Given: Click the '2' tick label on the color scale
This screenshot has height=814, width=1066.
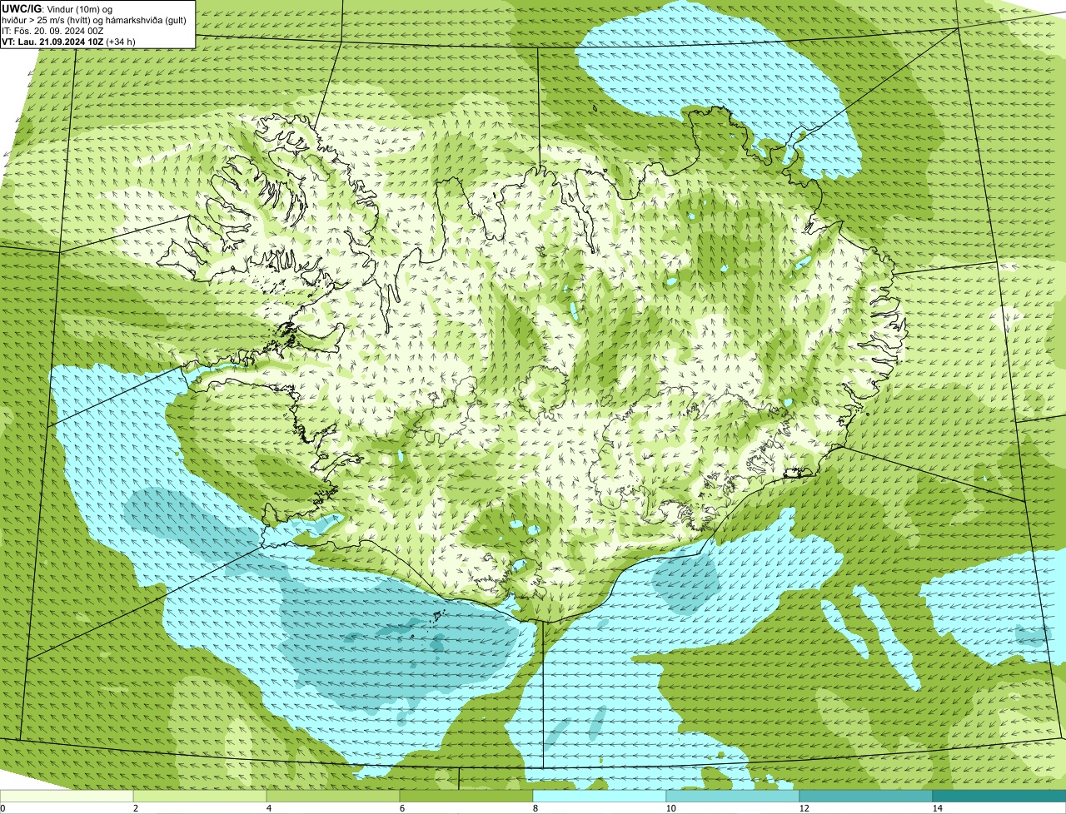Looking at the screenshot, I should (x=135, y=808).
